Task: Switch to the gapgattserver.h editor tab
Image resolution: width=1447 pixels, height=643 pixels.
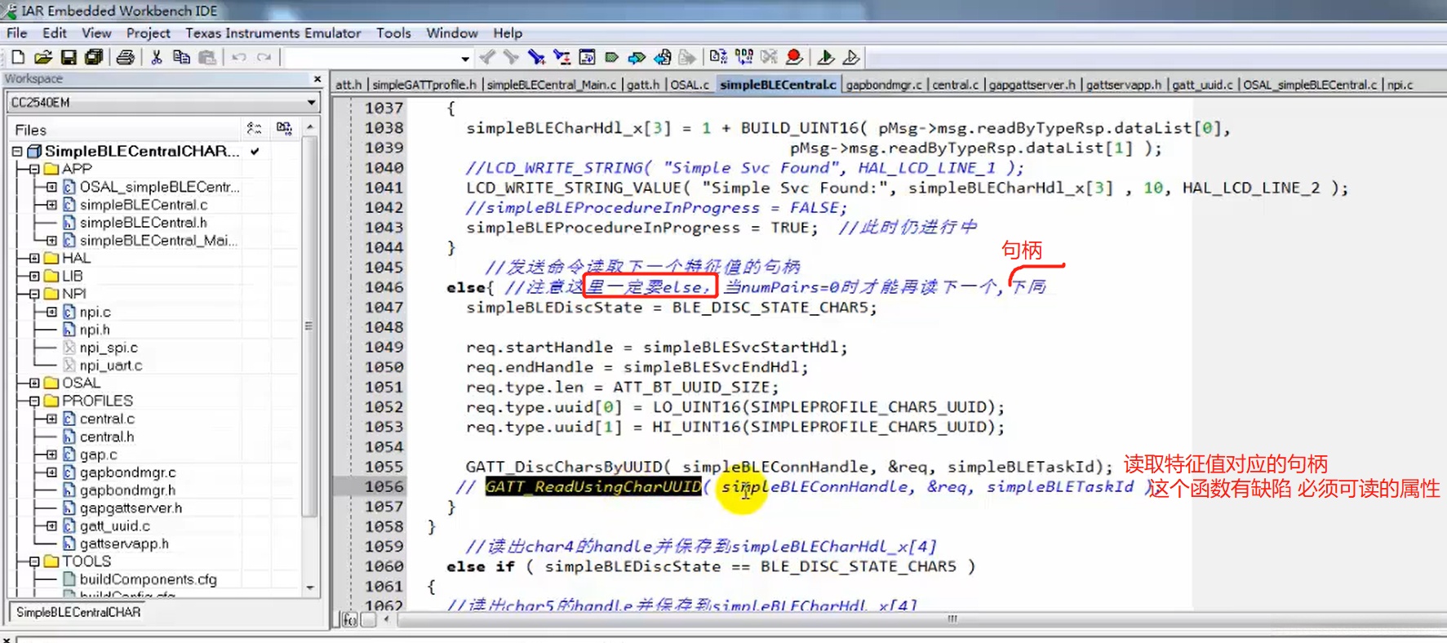Action: (x=1032, y=85)
